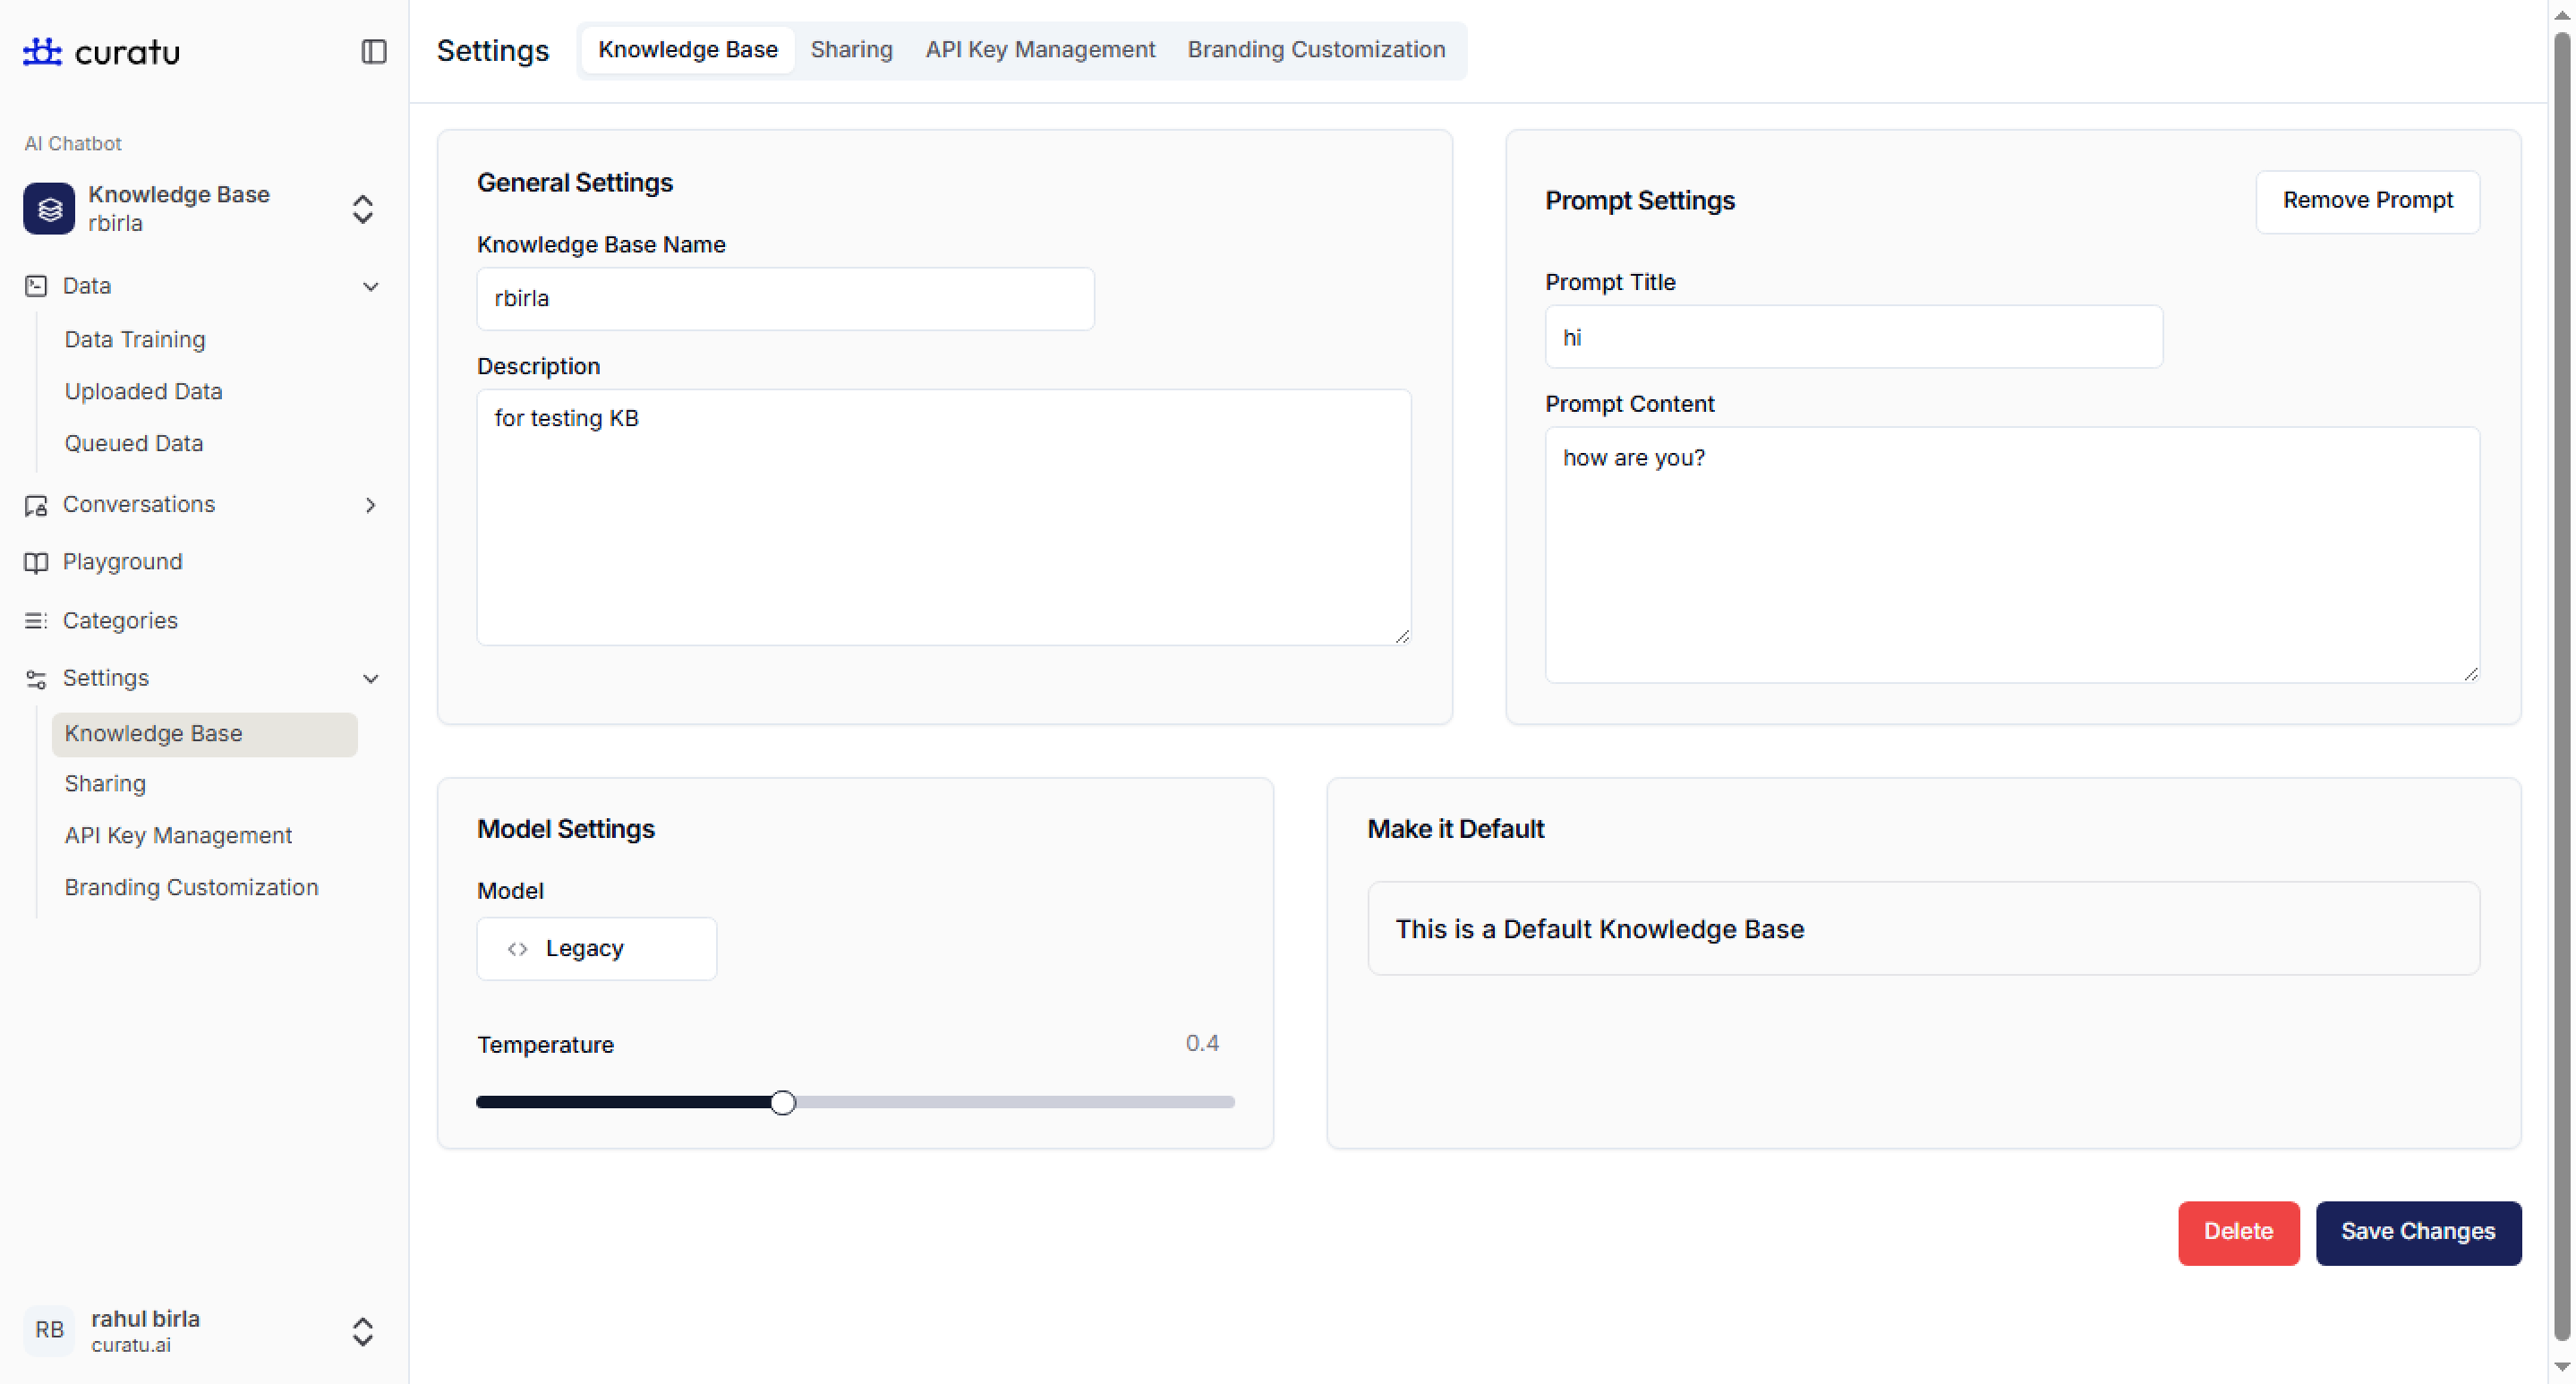Open the Legacy model dropdown

coord(596,948)
